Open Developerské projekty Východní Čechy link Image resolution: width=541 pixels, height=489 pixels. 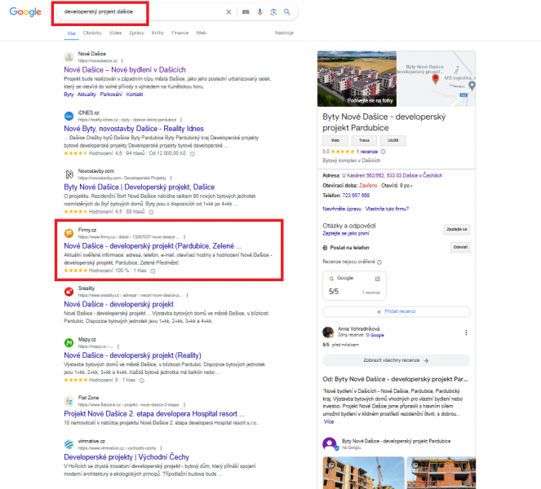click(126, 457)
